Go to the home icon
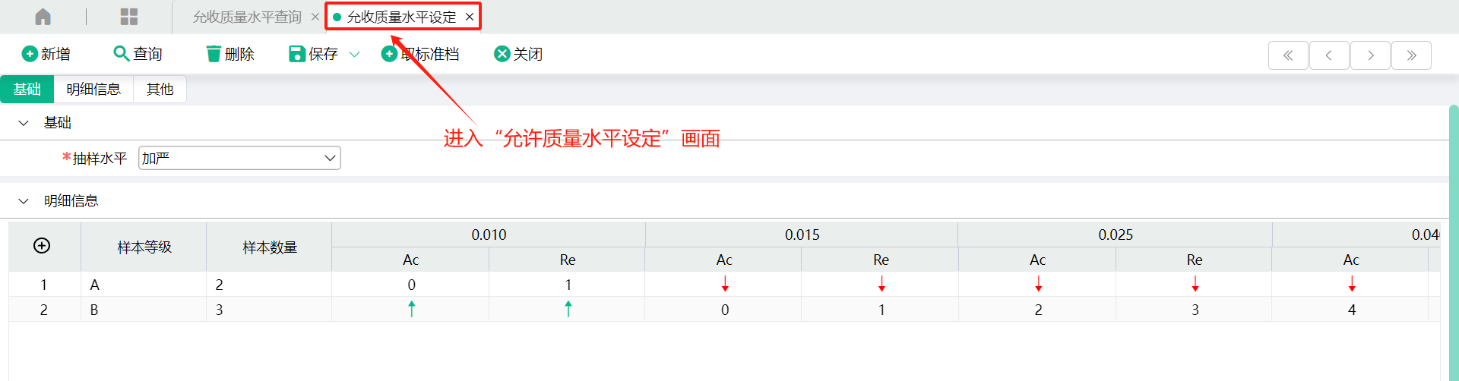Viewport: 1459px width, 381px height. [x=43, y=17]
